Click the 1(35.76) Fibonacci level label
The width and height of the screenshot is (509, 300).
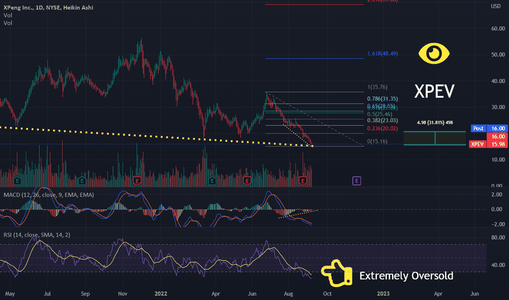[377, 87]
